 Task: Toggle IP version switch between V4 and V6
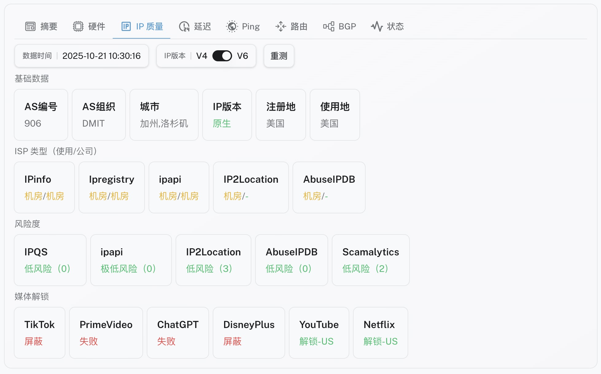pyautogui.click(x=222, y=56)
